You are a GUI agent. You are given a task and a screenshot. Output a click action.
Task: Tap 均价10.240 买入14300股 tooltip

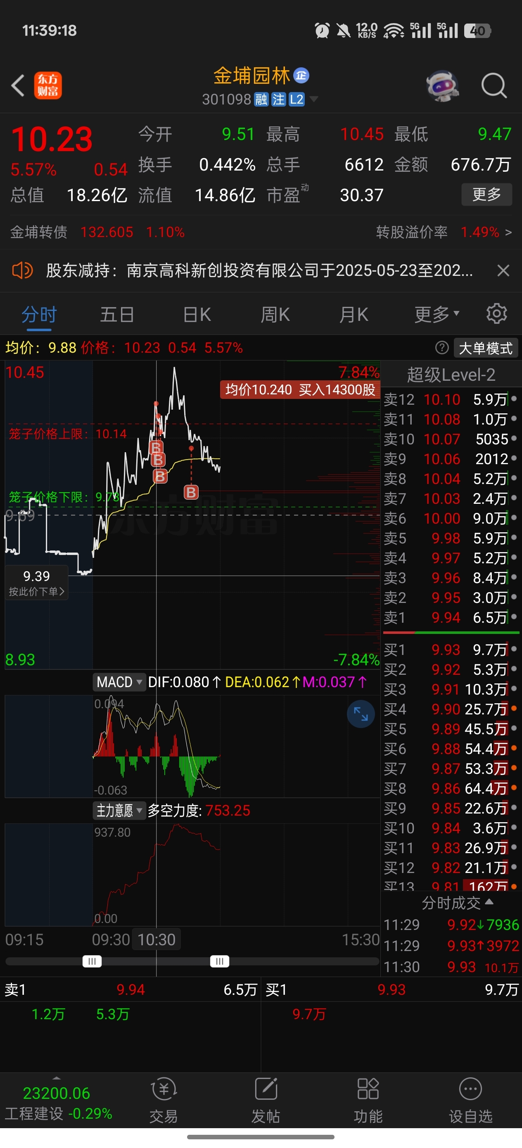(x=300, y=389)
